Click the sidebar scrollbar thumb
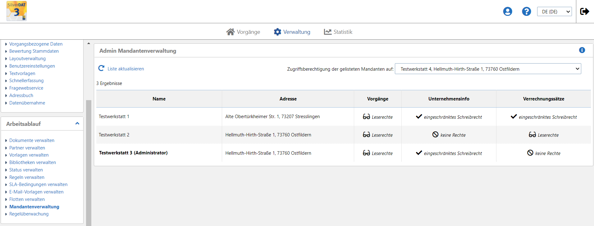The width and height of the screenshot is (594, 226). point(89,163)
